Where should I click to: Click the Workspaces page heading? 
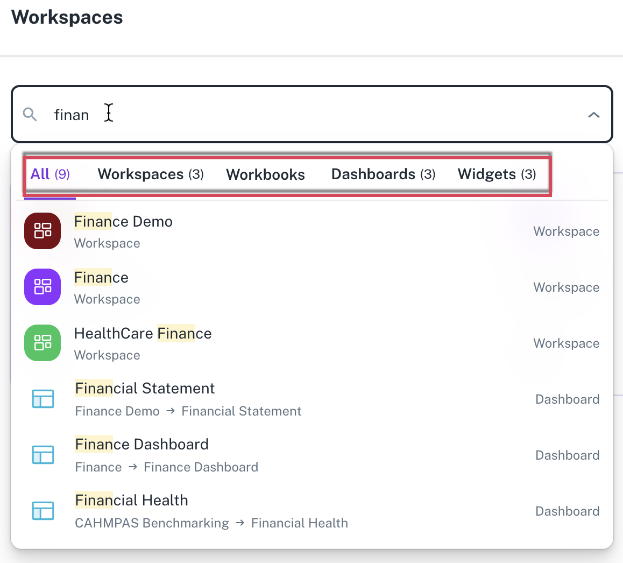point(67,18)
